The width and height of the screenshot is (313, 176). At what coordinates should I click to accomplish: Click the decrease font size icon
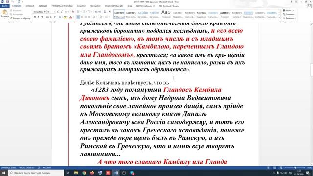tap(62, 12)
